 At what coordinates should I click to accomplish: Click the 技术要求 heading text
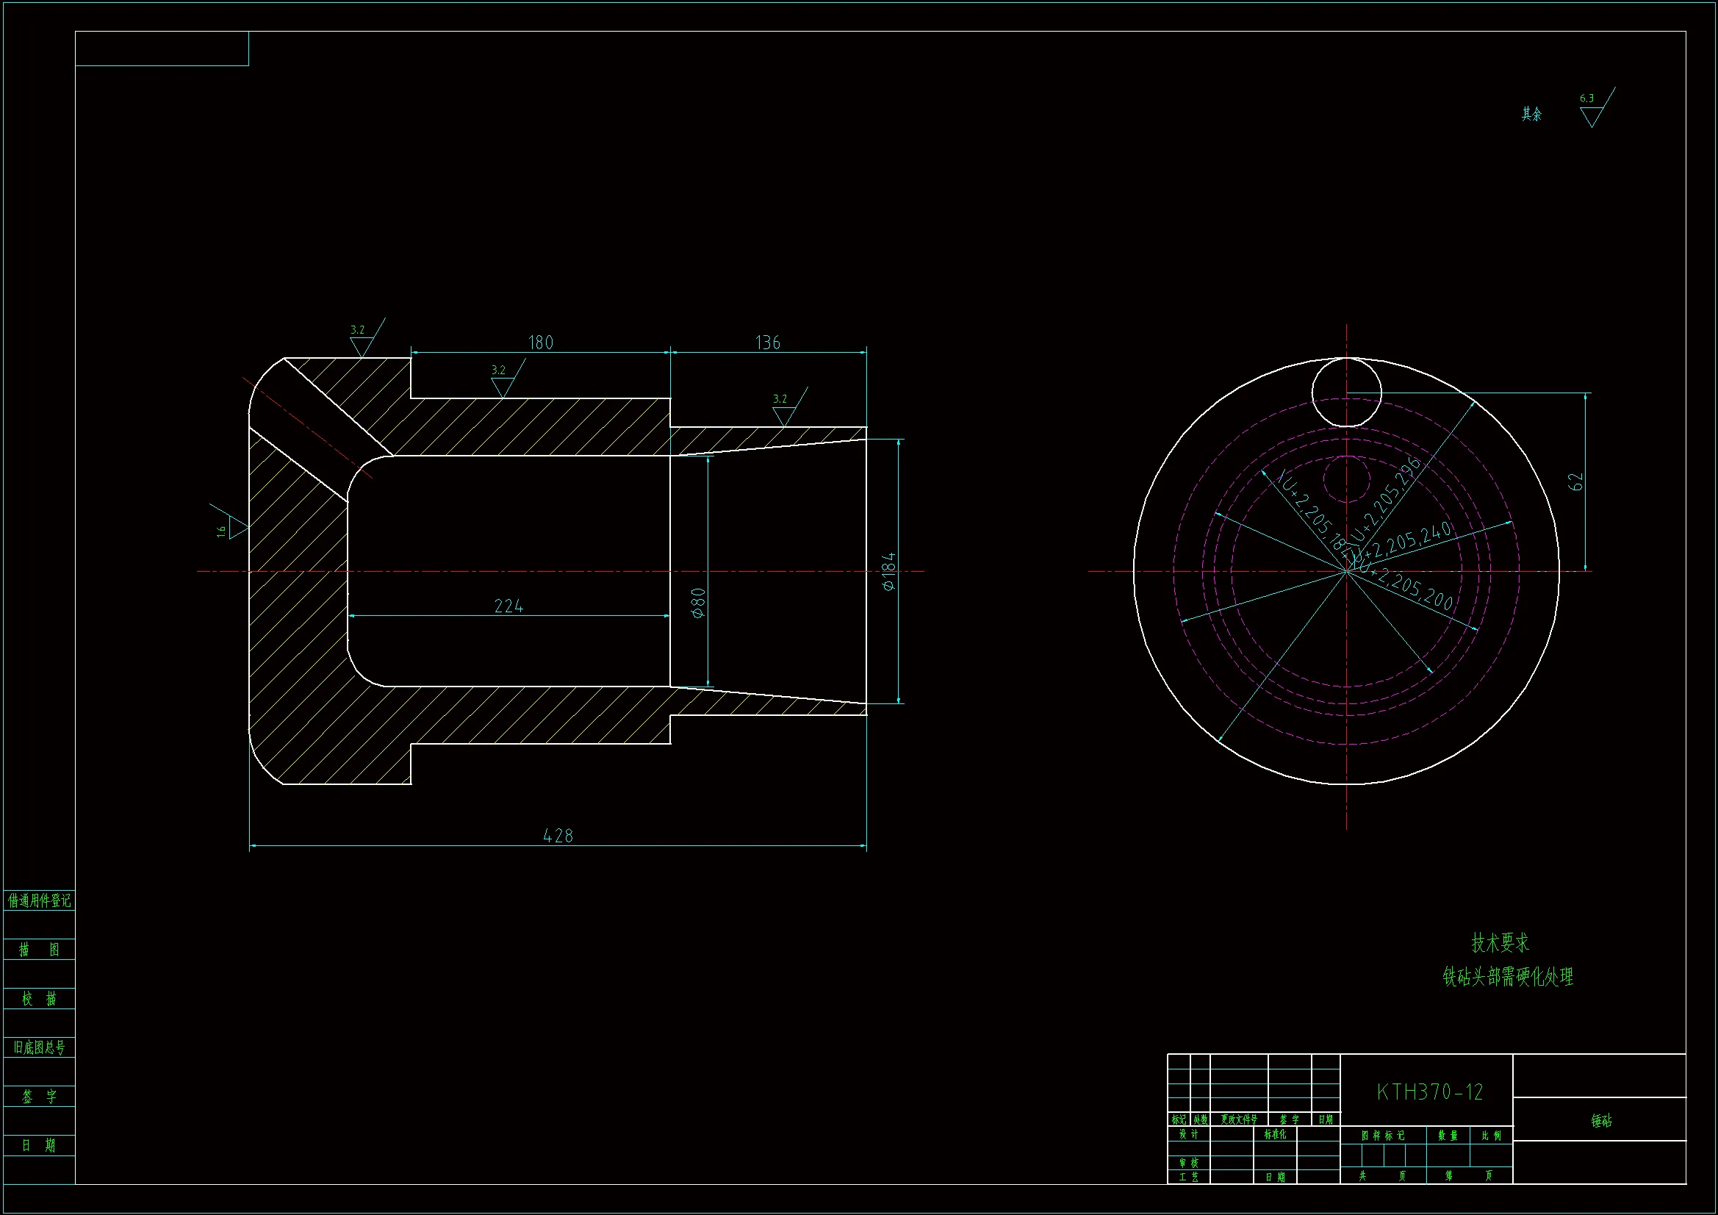1500,943
